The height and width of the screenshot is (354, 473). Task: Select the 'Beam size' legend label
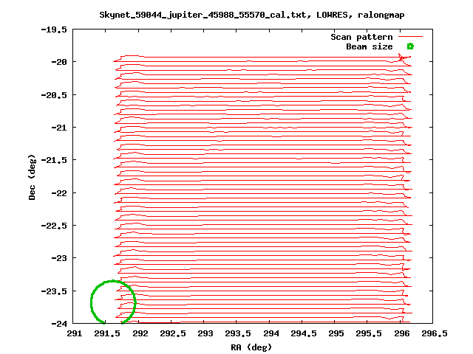[x=370, y=46]
